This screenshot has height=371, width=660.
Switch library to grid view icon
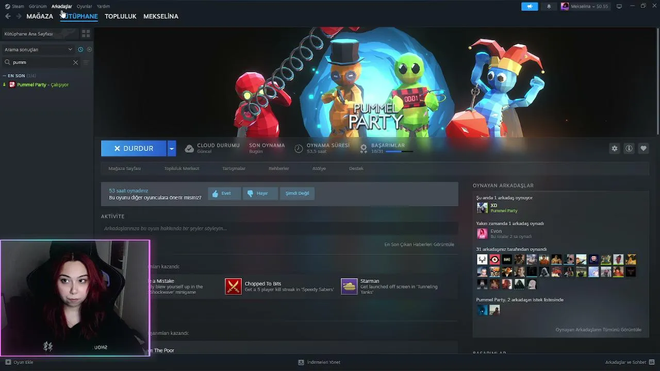(x=86, y=33)
